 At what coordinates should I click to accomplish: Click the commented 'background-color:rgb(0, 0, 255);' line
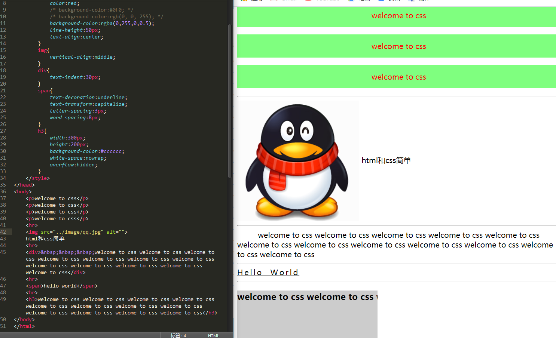(x=107, y=17)
